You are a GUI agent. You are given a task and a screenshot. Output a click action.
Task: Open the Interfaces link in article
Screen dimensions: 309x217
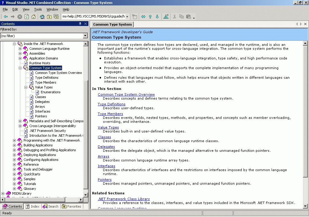(x=107, y=166)
